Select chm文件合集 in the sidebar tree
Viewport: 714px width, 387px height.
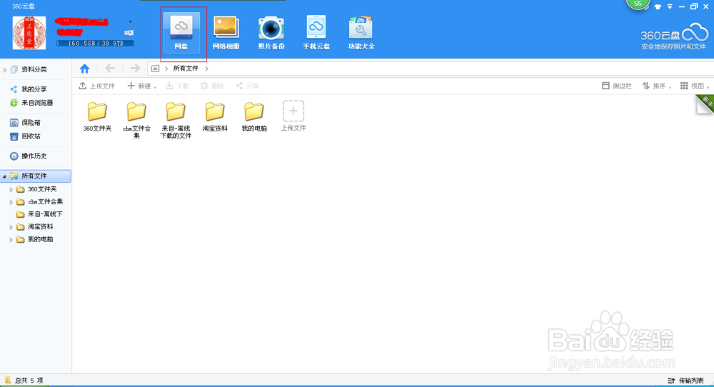point(45,201)
